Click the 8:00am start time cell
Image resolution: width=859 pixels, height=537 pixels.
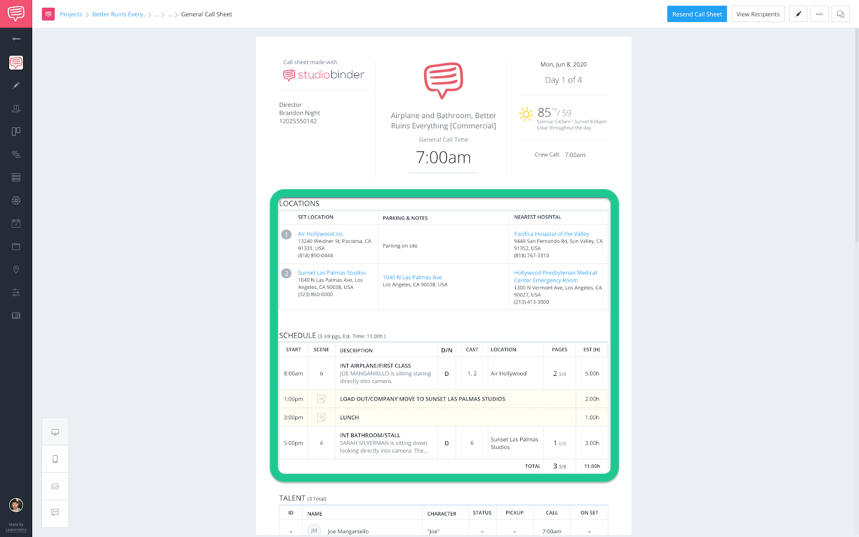293,374
